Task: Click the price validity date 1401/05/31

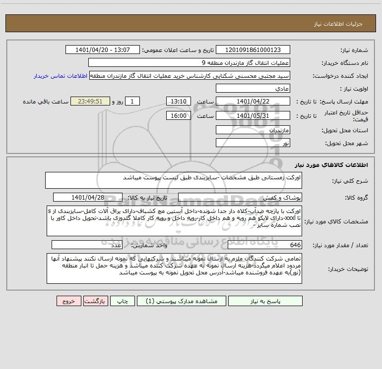Action: (x=253, y=115)
